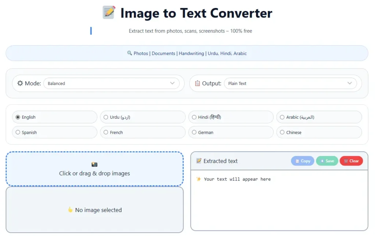Click the magnifier icon in the blue banner
The image size is (375, 236).
(129, 53)
